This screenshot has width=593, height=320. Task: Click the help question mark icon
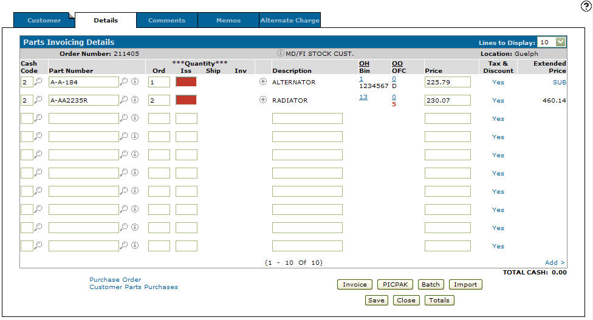click(586, 6)
